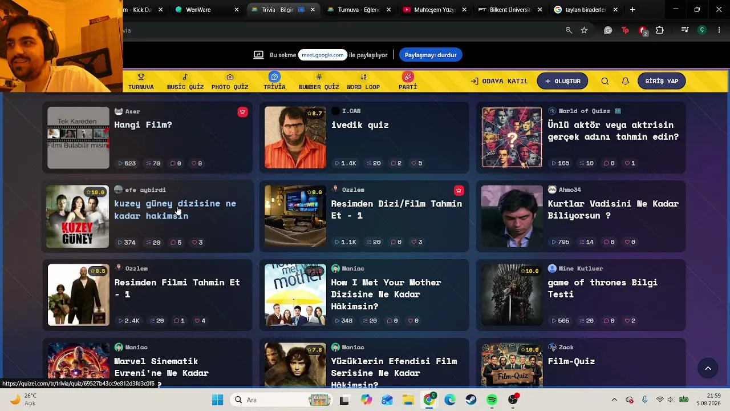The width and height of the screenshot is (730, 411).
Task: Bookmark this page with the star icon
Action: coord(584,30)
